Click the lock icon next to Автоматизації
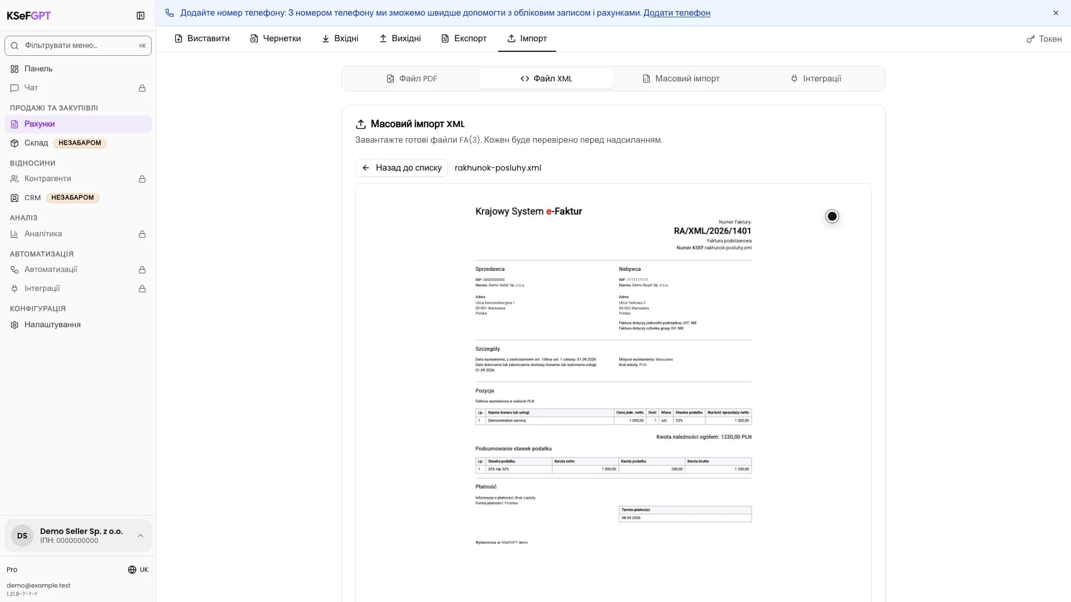The width and height of the screenshot is (1071, 602). [x=142, y=270]
